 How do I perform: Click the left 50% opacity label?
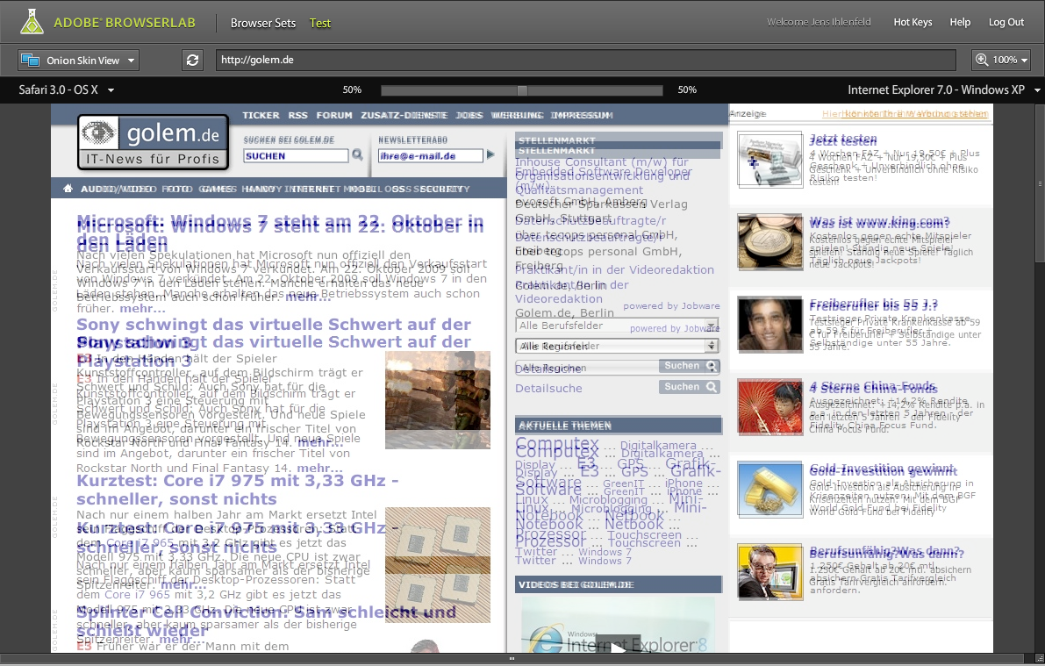352,90
